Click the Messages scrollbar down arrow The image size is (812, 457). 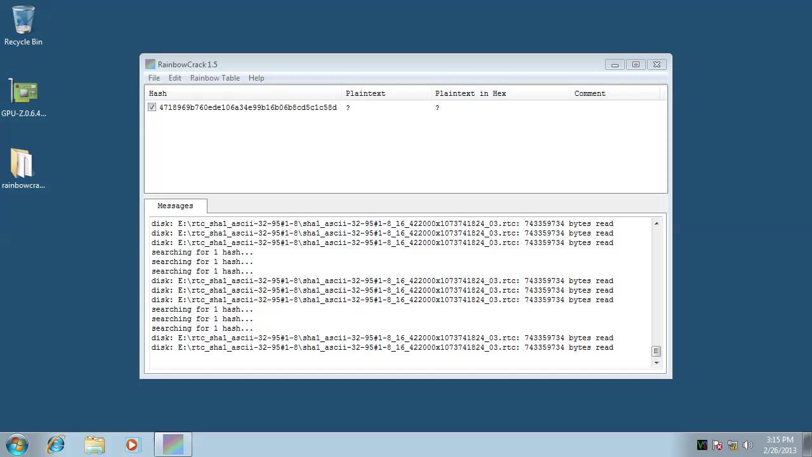coord(656,362)
